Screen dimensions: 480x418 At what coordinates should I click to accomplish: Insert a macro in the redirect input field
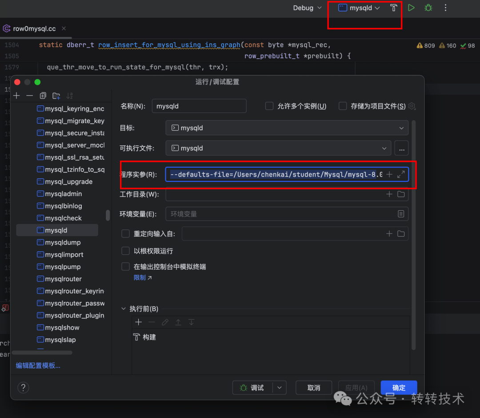(x=389, y=233)
